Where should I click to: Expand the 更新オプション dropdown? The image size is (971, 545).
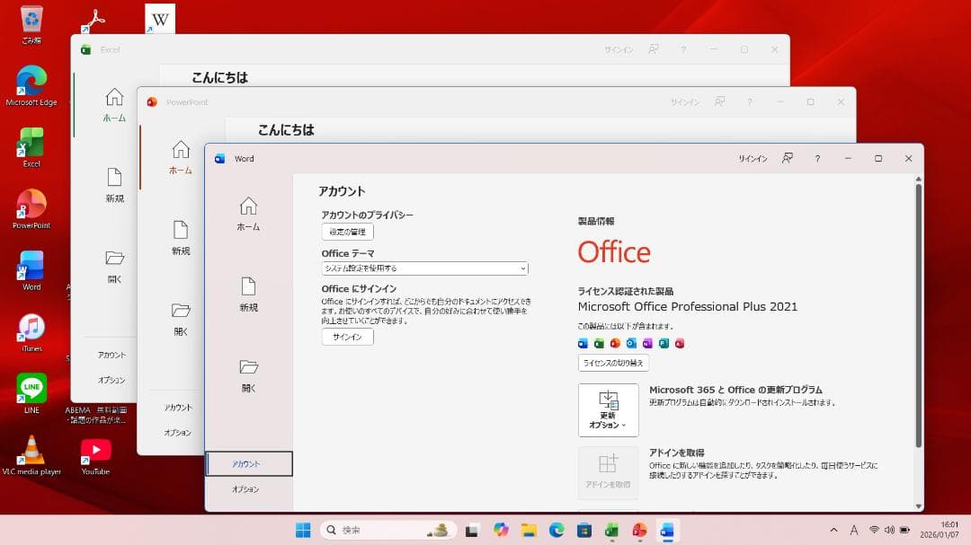pyautogui.click(x=609, y=415)
